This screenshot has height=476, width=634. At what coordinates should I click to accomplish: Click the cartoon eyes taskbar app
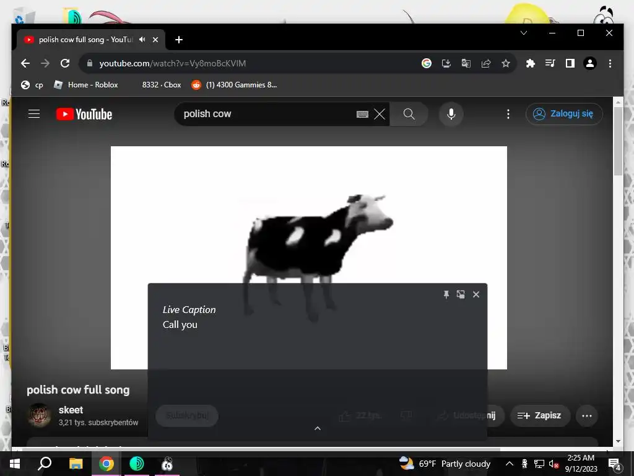pos(167,464)
